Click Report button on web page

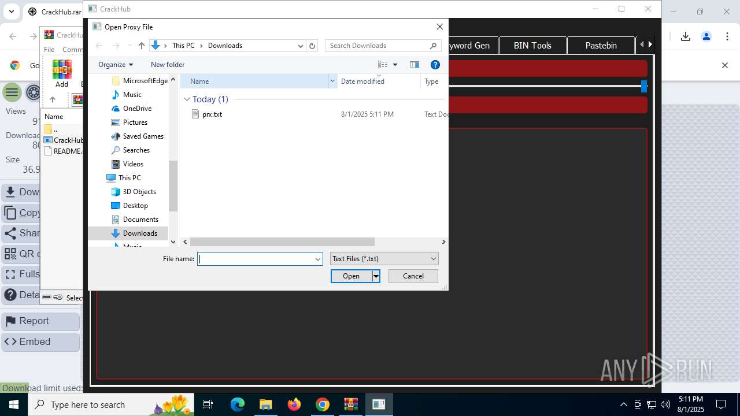[x=40, y=321]
